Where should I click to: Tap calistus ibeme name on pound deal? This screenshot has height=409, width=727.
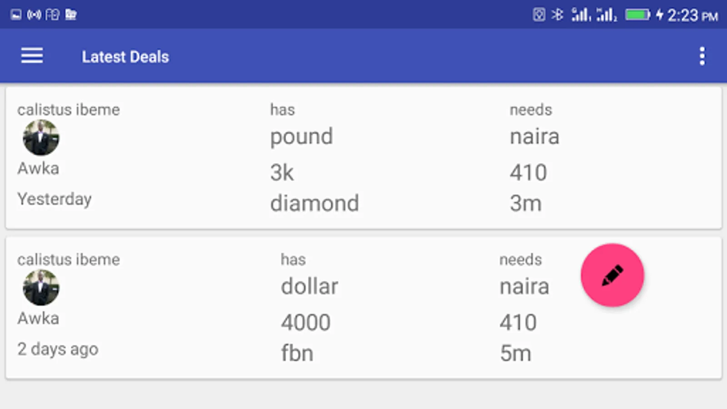tap(69, 110)
